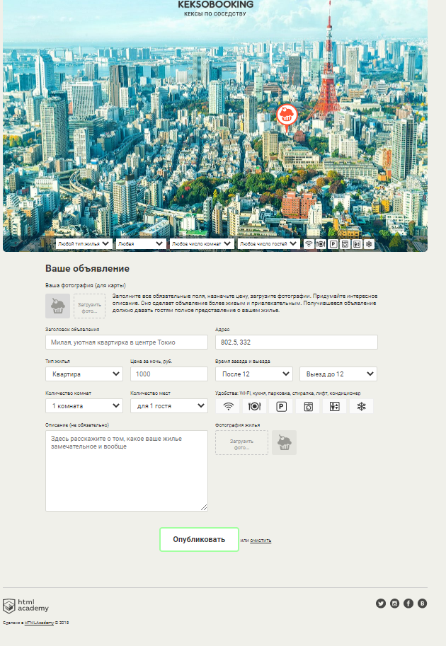Toggle the Wi-Fi filter icon on the map
The image size is (446, 646).
tap(309, 243)
